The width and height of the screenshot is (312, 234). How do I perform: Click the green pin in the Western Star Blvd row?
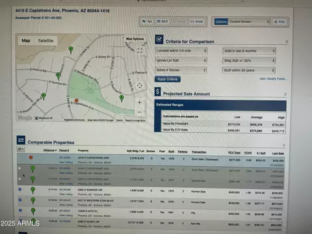(x=33, y=201)
